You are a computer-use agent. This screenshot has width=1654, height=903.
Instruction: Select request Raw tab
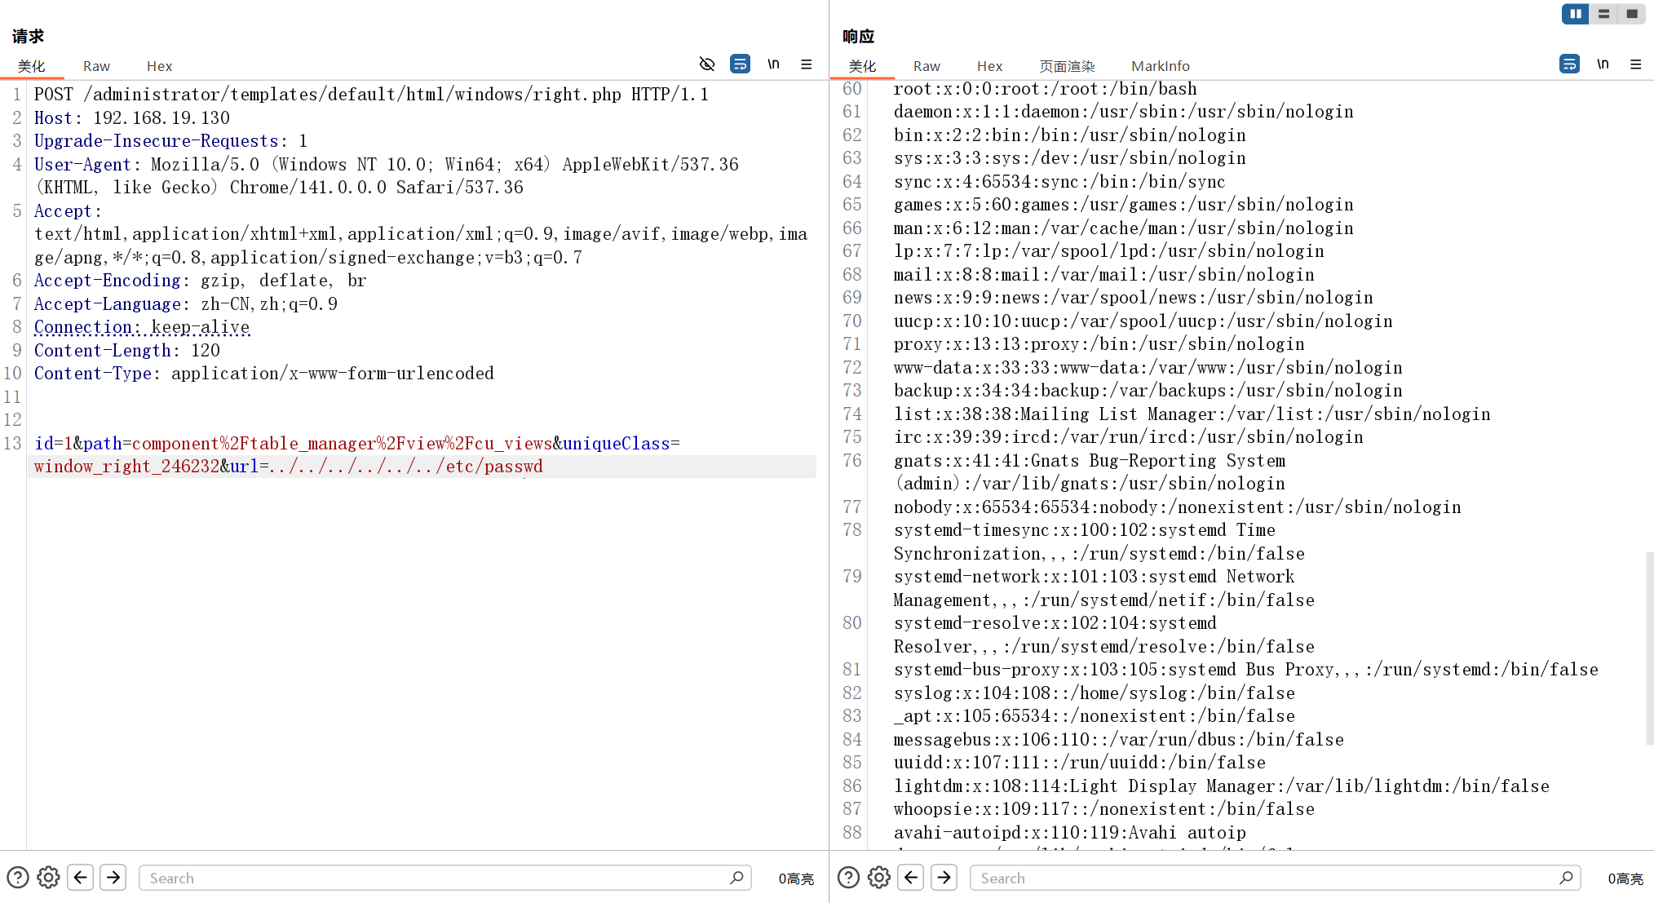coord(96,66)
